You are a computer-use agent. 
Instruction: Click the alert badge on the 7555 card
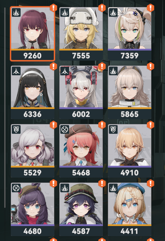click(x=102, y=8)
